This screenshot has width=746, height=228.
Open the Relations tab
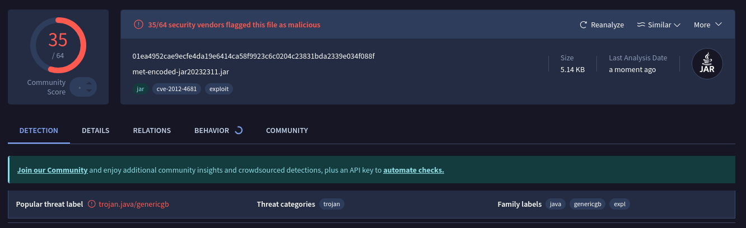152,131
